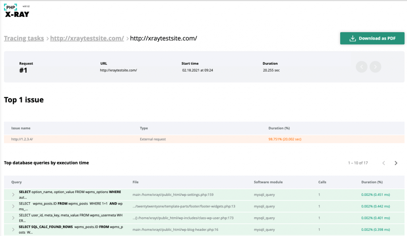Click the Calls column header
Screen dimensions: 407x236
point(322,182)
